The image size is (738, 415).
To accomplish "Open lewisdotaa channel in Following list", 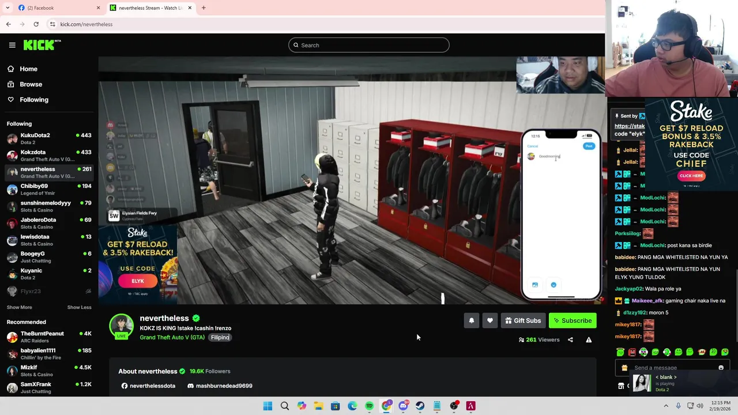I will click(49, 240).
